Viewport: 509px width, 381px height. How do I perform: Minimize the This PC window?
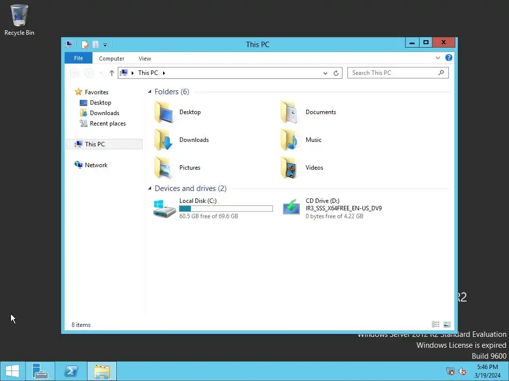412,43
